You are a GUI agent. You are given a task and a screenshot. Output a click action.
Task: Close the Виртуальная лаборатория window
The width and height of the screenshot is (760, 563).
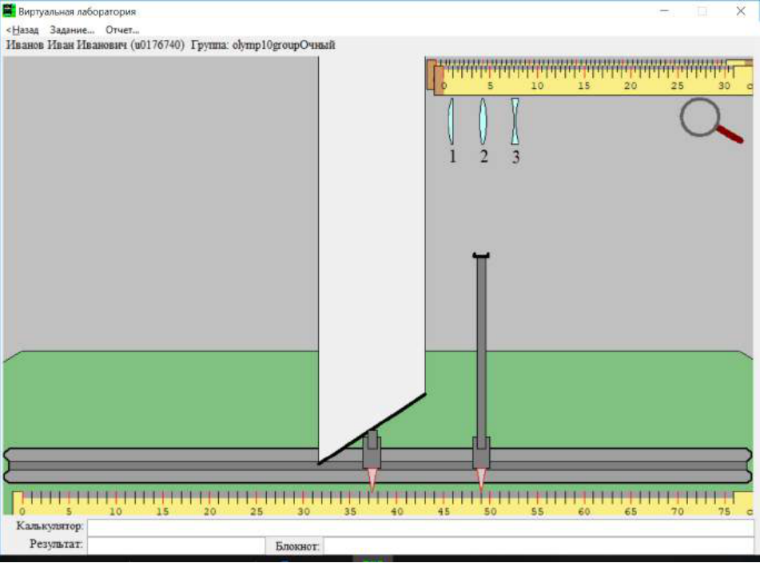(741, 11)
